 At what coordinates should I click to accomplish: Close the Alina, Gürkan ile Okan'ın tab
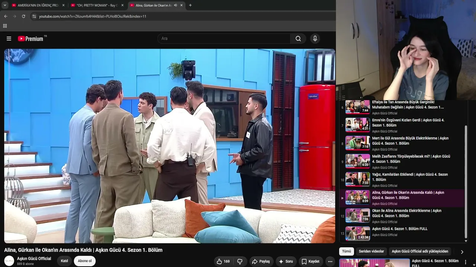(x=181, y=5)
